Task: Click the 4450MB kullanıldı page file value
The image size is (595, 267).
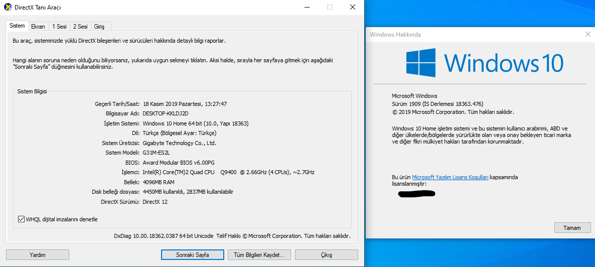Action: click(x=188, y=192)
